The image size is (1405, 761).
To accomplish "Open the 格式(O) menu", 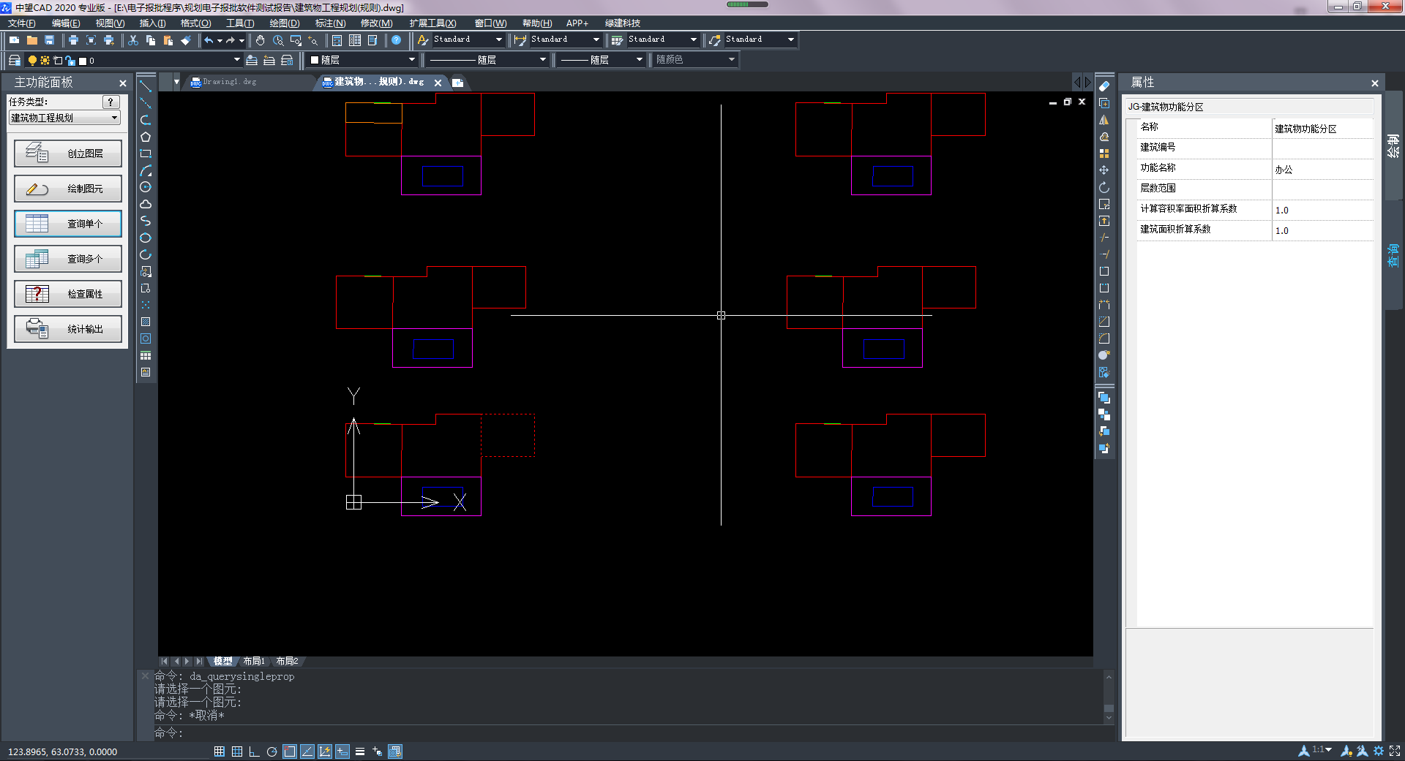I will coord(195,23).
